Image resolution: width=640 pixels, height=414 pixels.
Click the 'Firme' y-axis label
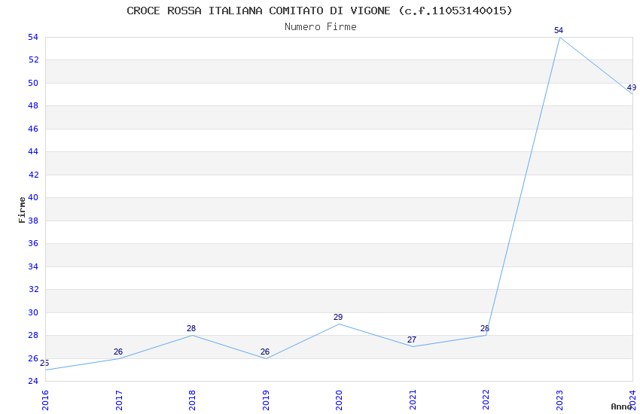[22, 209]
